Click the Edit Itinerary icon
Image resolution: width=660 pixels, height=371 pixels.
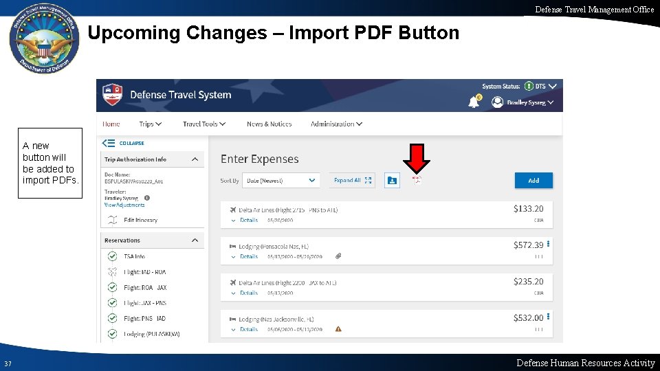112,220
